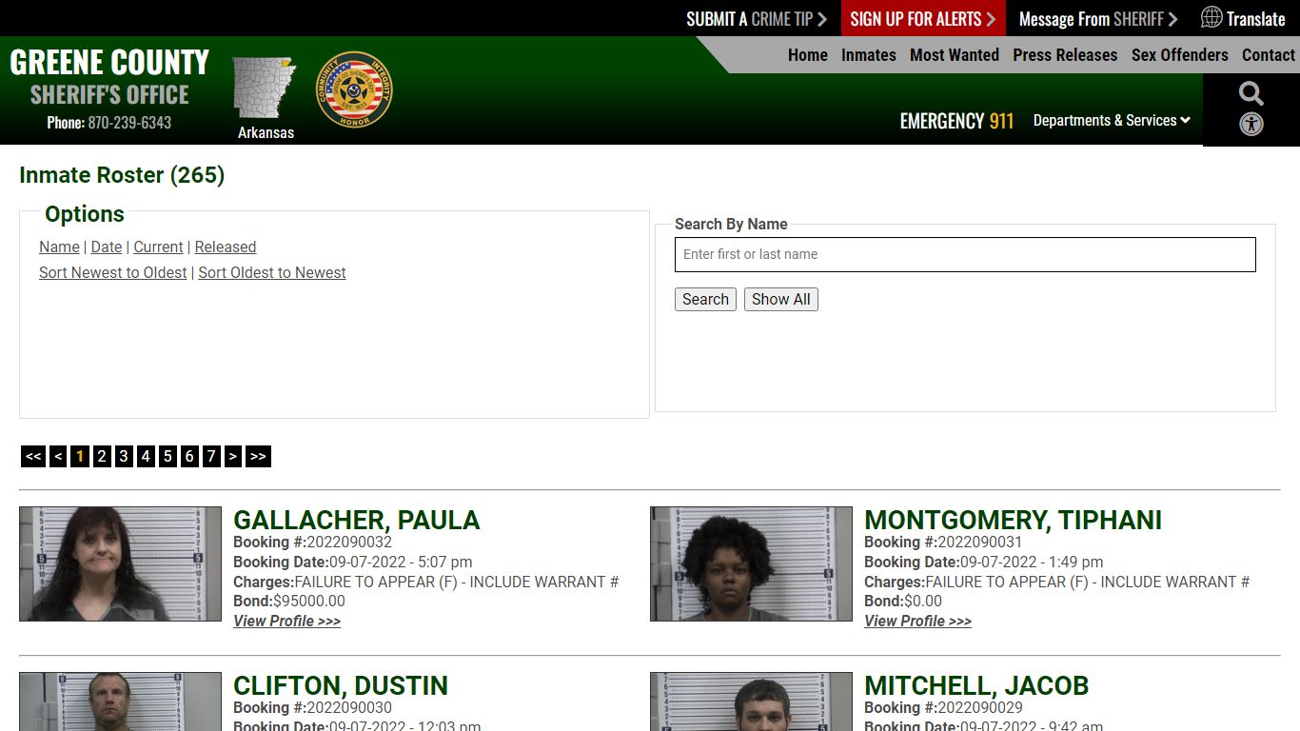Image resolution: width=1300 pixels, height=731 pixels.
Task: Click the Arkansas state map image
Action: [265, 88]
